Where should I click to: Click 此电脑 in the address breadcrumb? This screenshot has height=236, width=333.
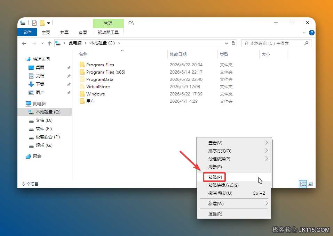pyautogui.click(x=75, y=43)
